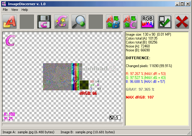Click the second empty gray toolbar slot
This screenshot has width=192, height=136.
[x=96, y=22]
